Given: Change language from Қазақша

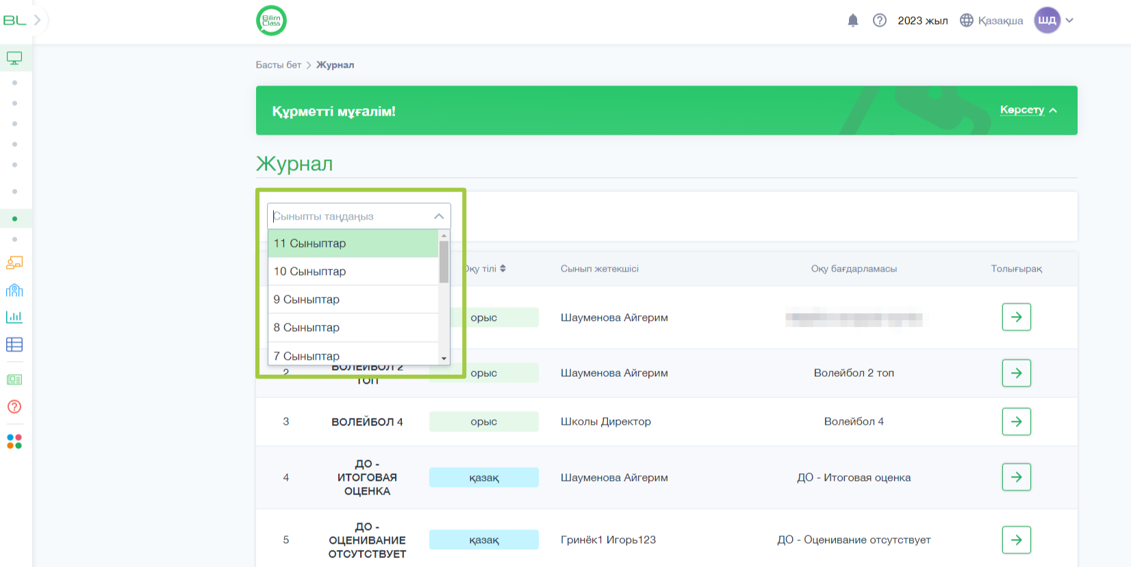Looking at the screenshot, I should [1000, 21].
